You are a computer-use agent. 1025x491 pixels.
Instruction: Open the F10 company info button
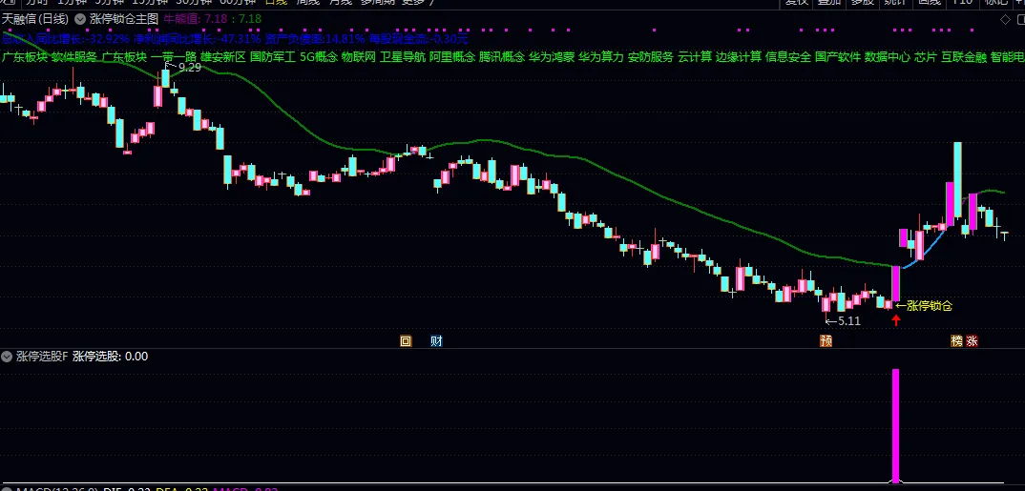coord(962,3)
